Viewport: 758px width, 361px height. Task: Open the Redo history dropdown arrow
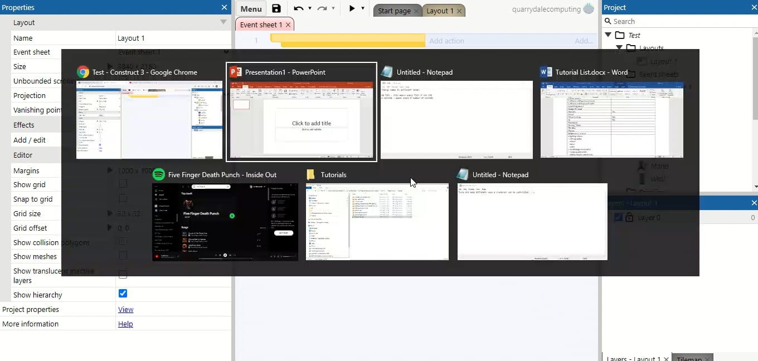[333, 8]
